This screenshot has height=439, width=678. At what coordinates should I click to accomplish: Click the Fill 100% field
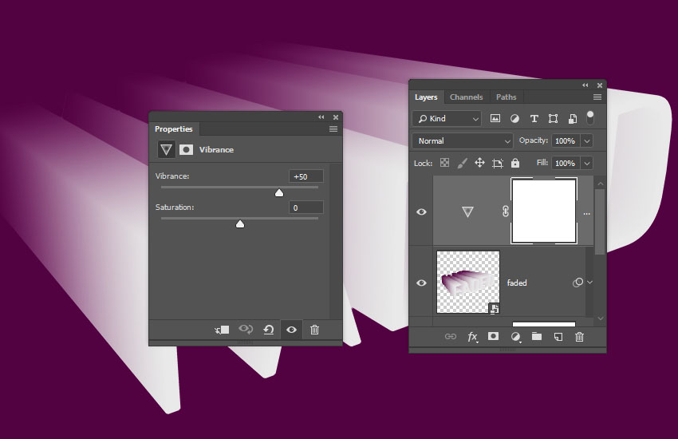[x=566, y=164]
